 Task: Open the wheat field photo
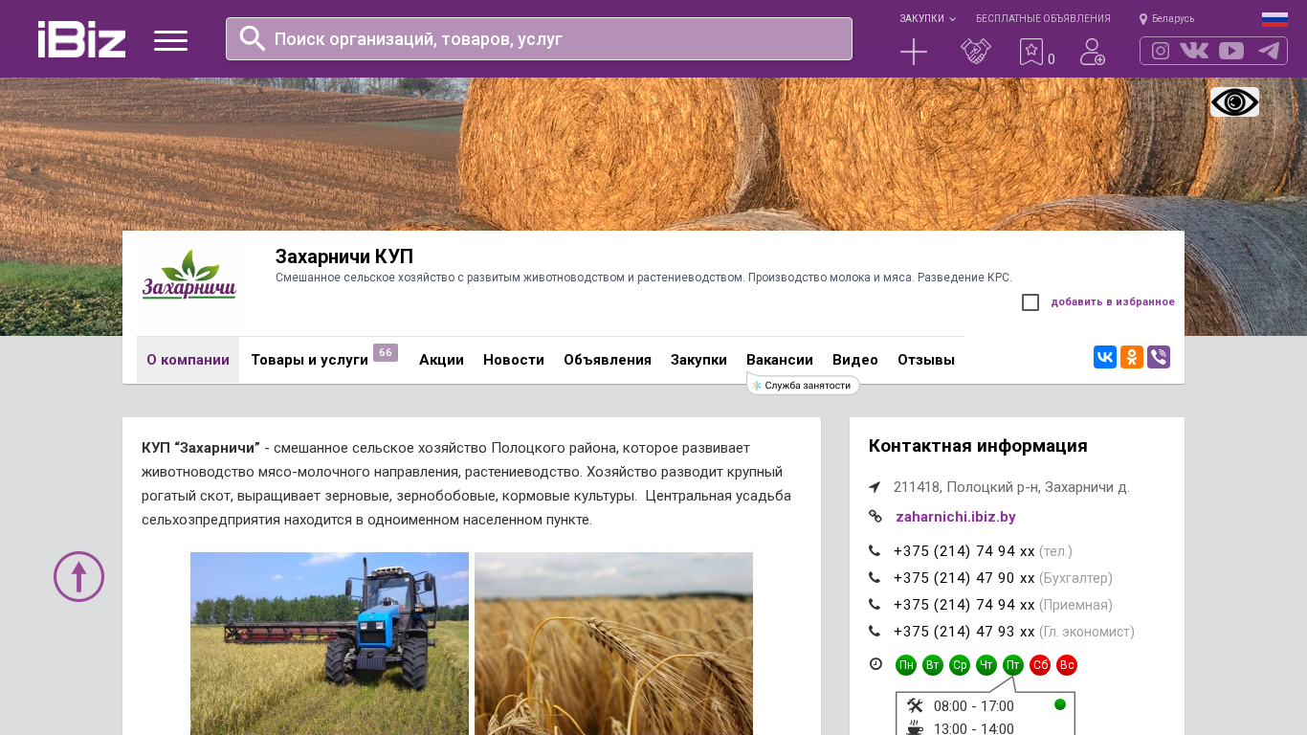613,643
